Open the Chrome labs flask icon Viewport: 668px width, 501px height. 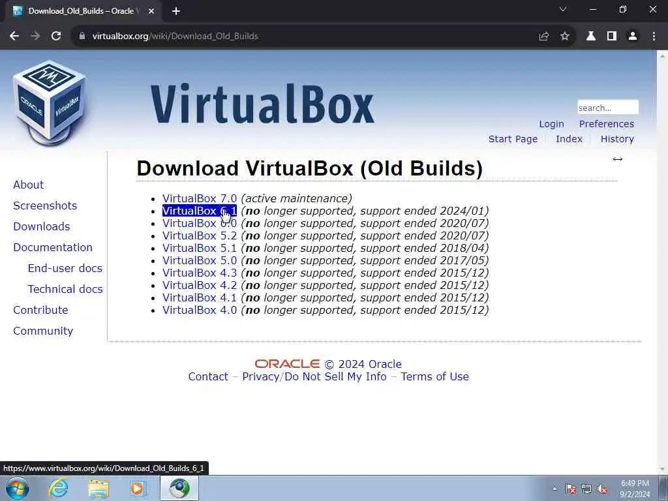pyautogui.click(x=591, y=37)
